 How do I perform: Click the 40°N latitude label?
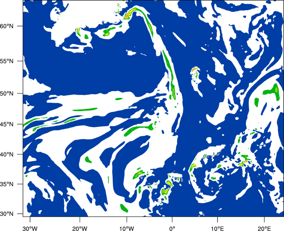tap(7, 155)
